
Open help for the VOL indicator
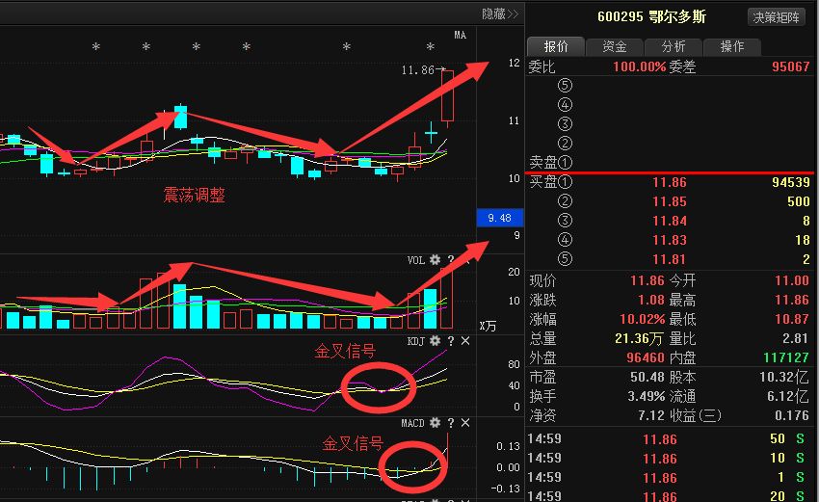[x=451, y=259]
